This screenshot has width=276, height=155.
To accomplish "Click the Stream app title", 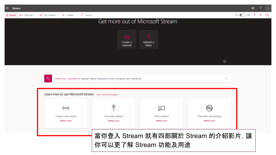I will point(16,8).
